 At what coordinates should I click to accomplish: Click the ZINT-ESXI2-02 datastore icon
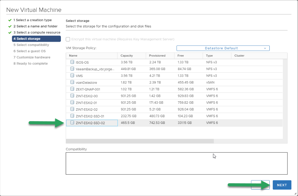(72, 109)
